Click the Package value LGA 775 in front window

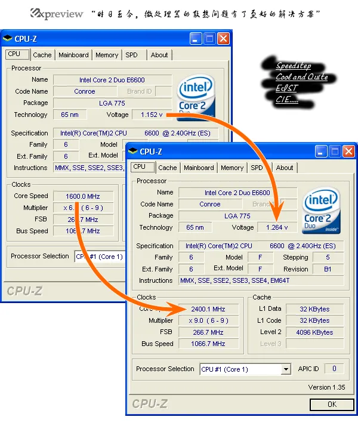pyautogui.click(x=237, y=216)
